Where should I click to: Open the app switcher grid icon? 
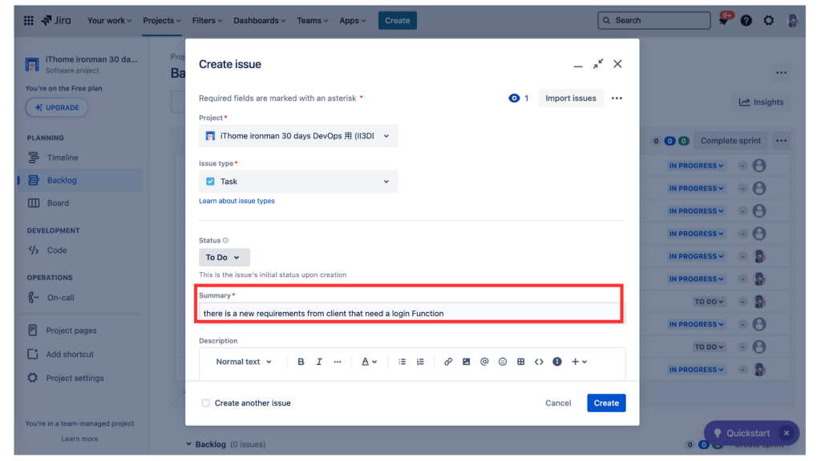[28, 20]
